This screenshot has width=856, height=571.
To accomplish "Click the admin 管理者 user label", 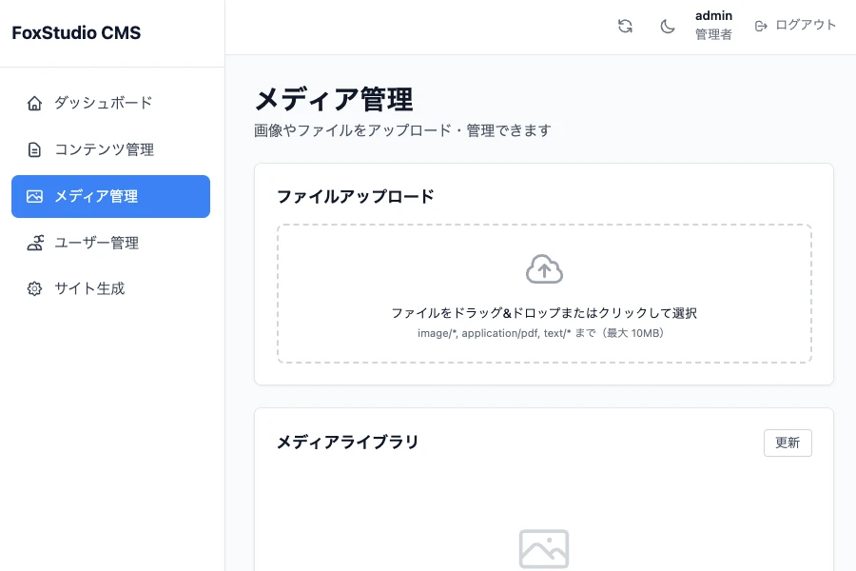I will (x=713, y=26).
